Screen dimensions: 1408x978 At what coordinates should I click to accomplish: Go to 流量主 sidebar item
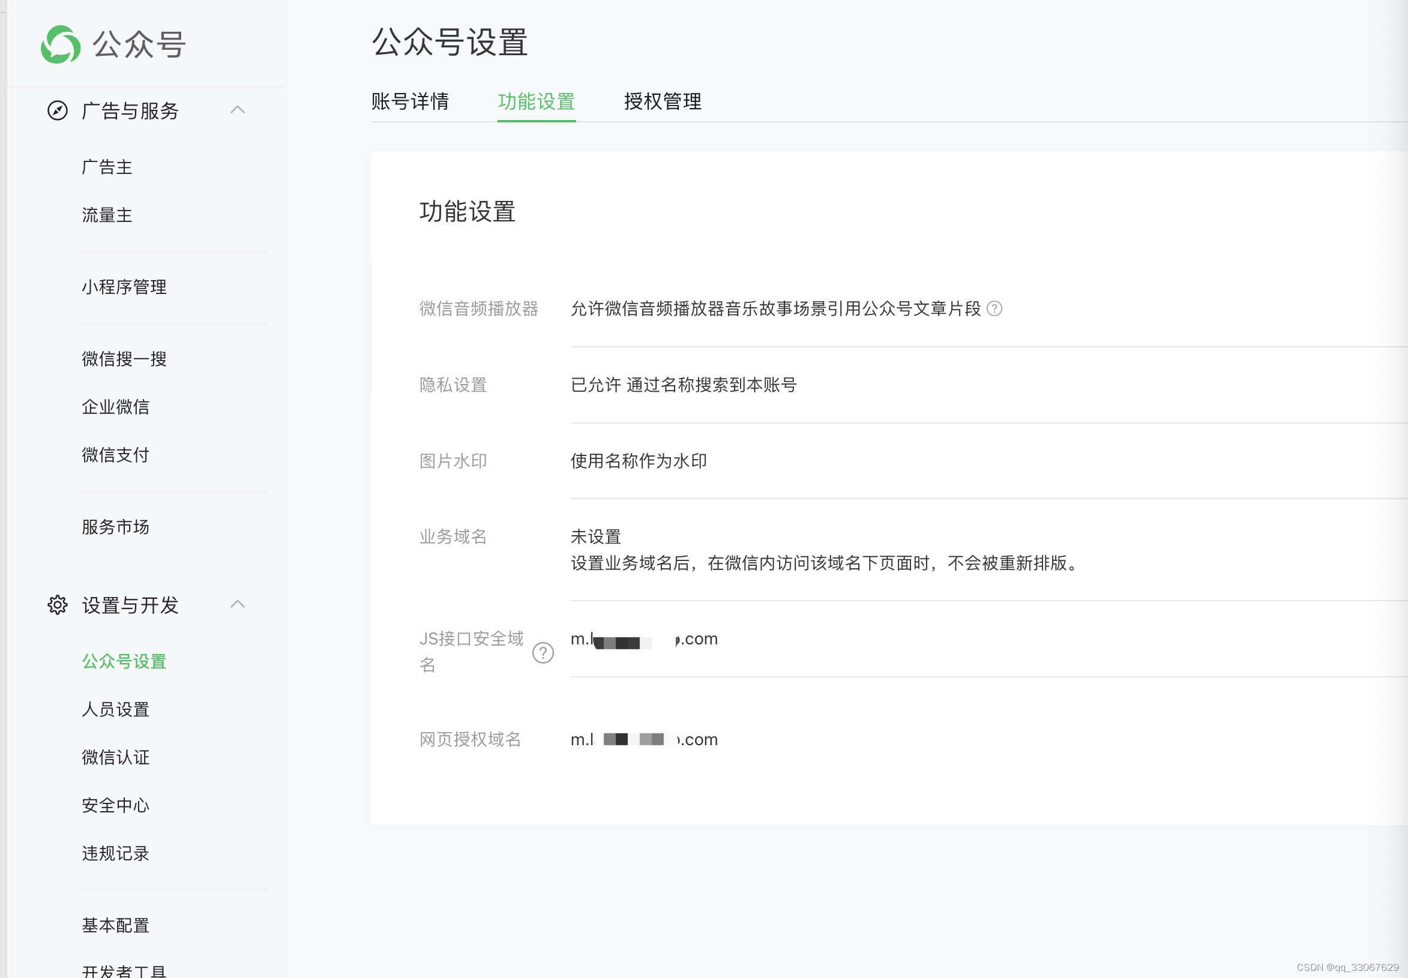(107, 215)
